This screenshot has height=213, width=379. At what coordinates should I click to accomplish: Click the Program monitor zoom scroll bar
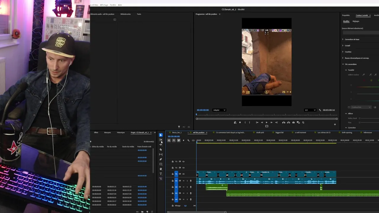click(x=266, y=119)
